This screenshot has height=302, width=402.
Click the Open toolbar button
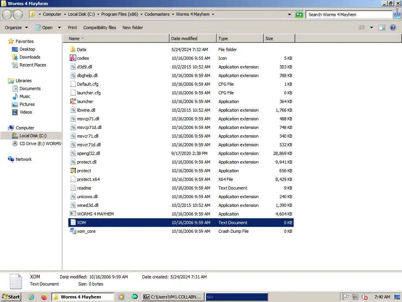point(44,28)
